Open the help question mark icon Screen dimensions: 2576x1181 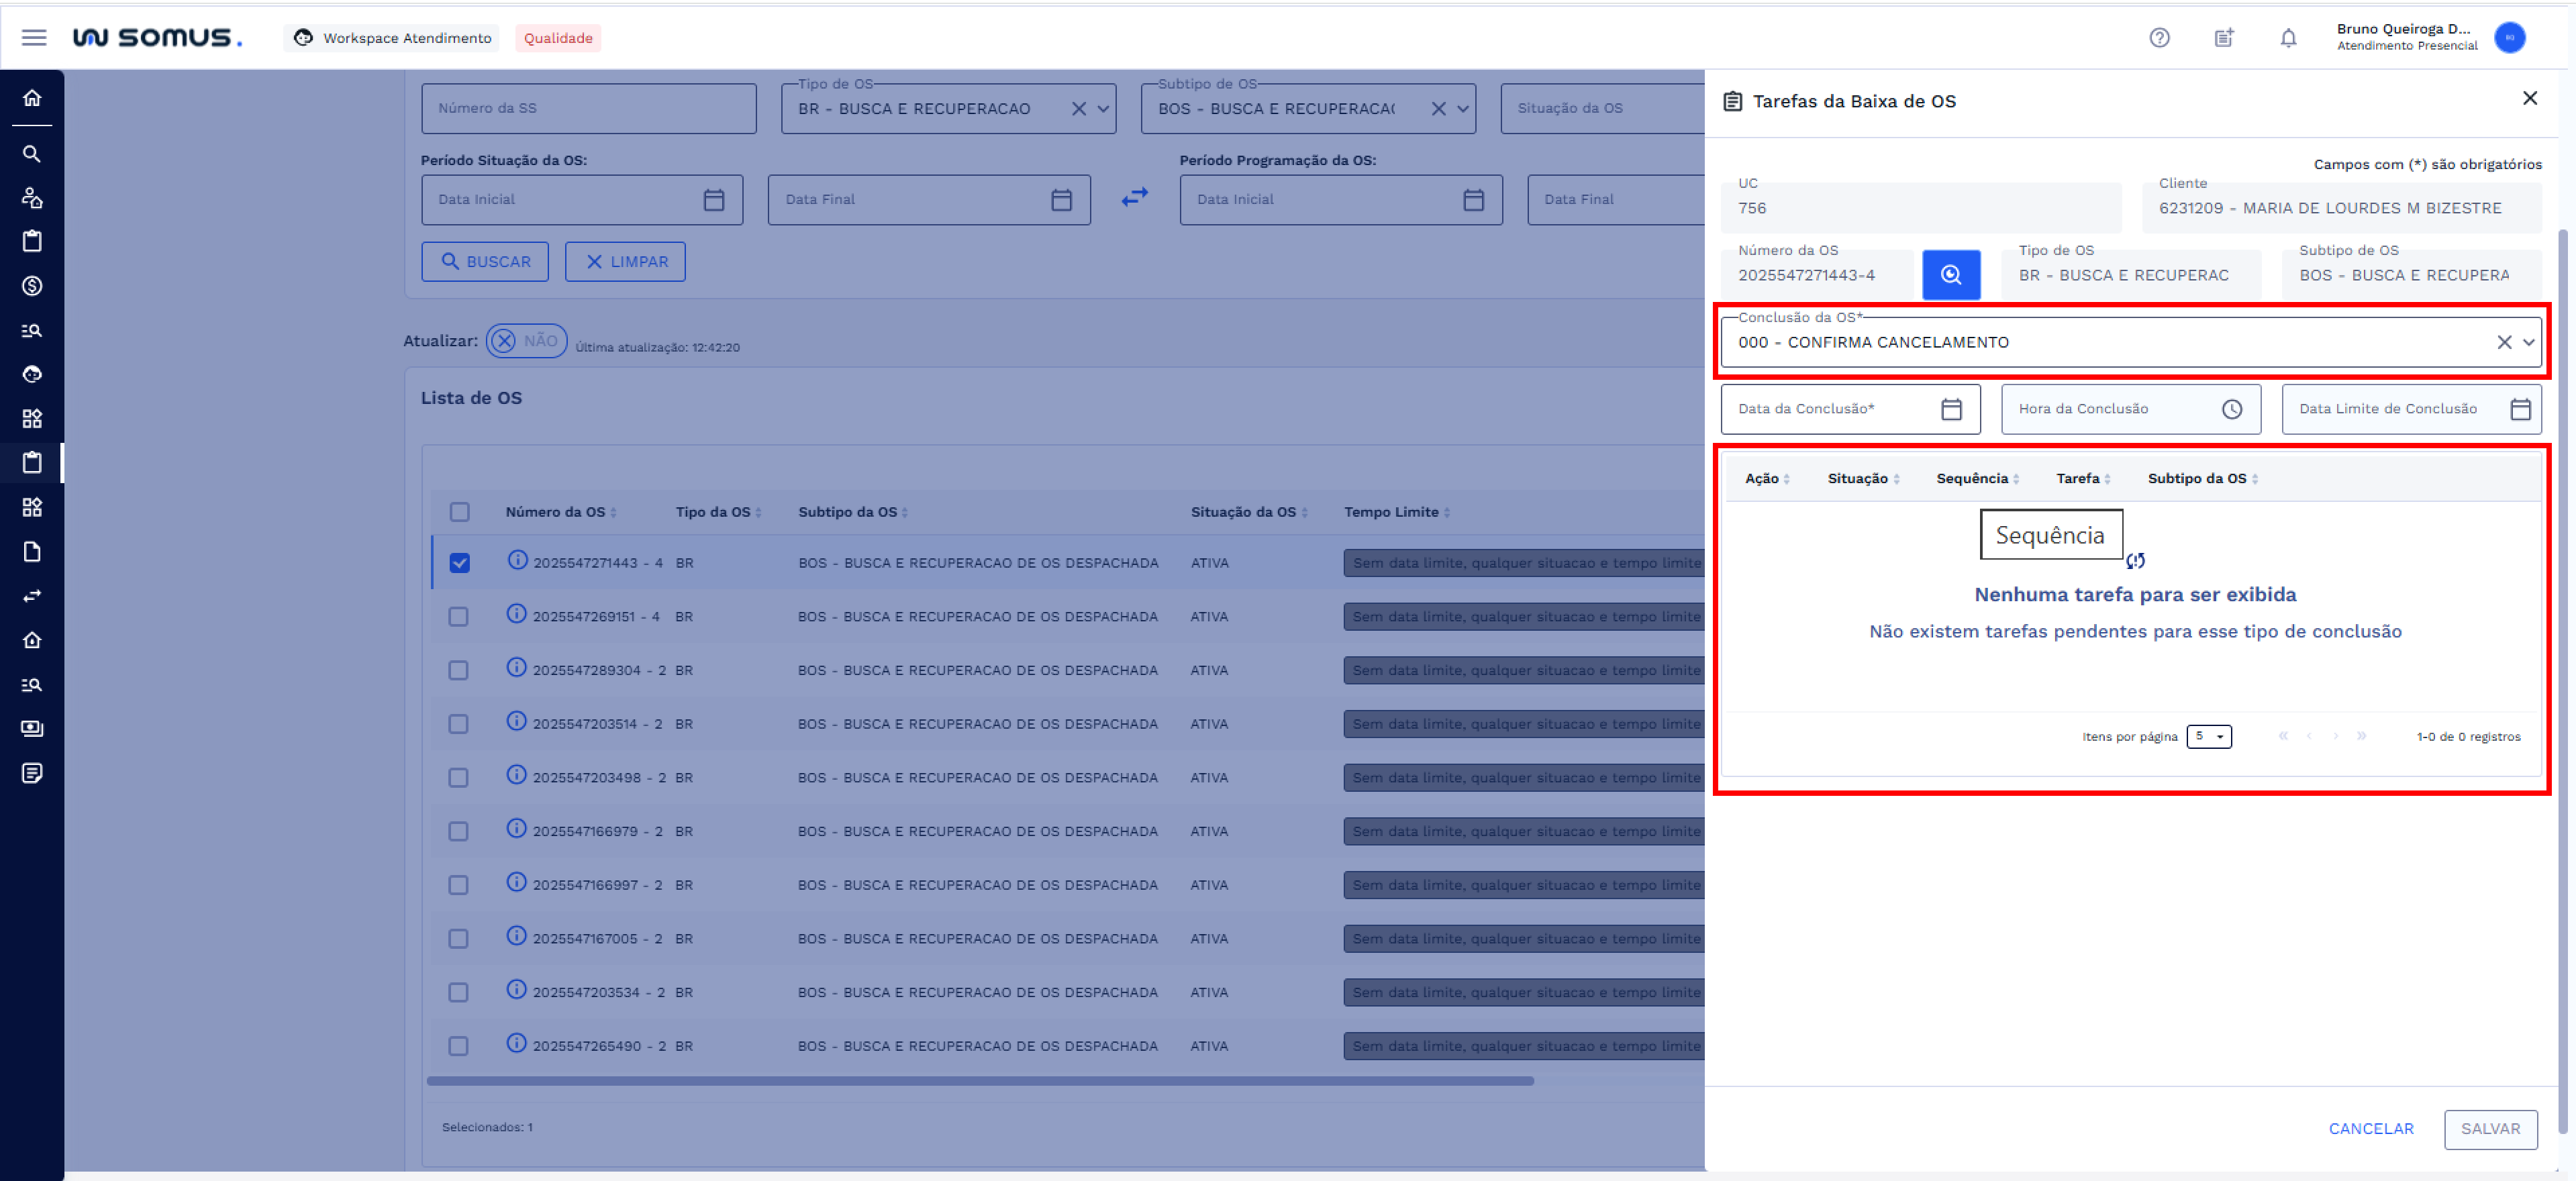(2159, 38)
